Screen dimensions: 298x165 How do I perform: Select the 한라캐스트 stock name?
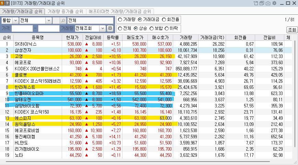(25, 87)
